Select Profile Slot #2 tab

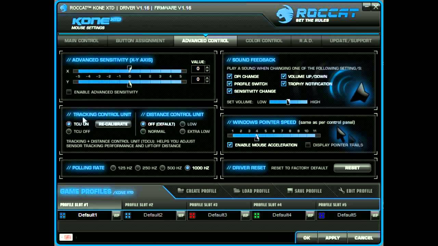[154, 205]
